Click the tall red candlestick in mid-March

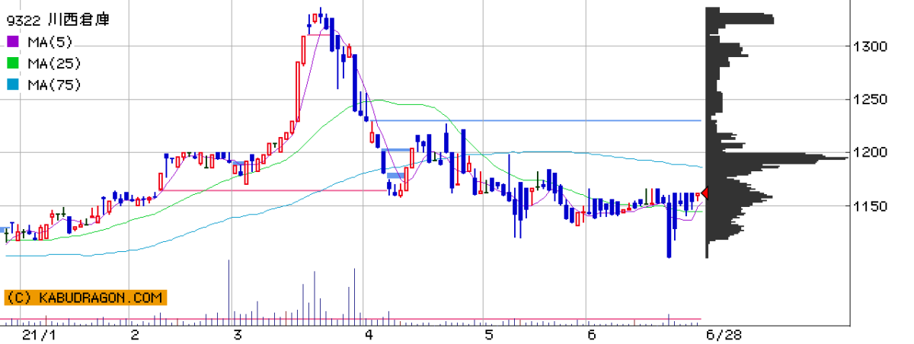(297, 90)
